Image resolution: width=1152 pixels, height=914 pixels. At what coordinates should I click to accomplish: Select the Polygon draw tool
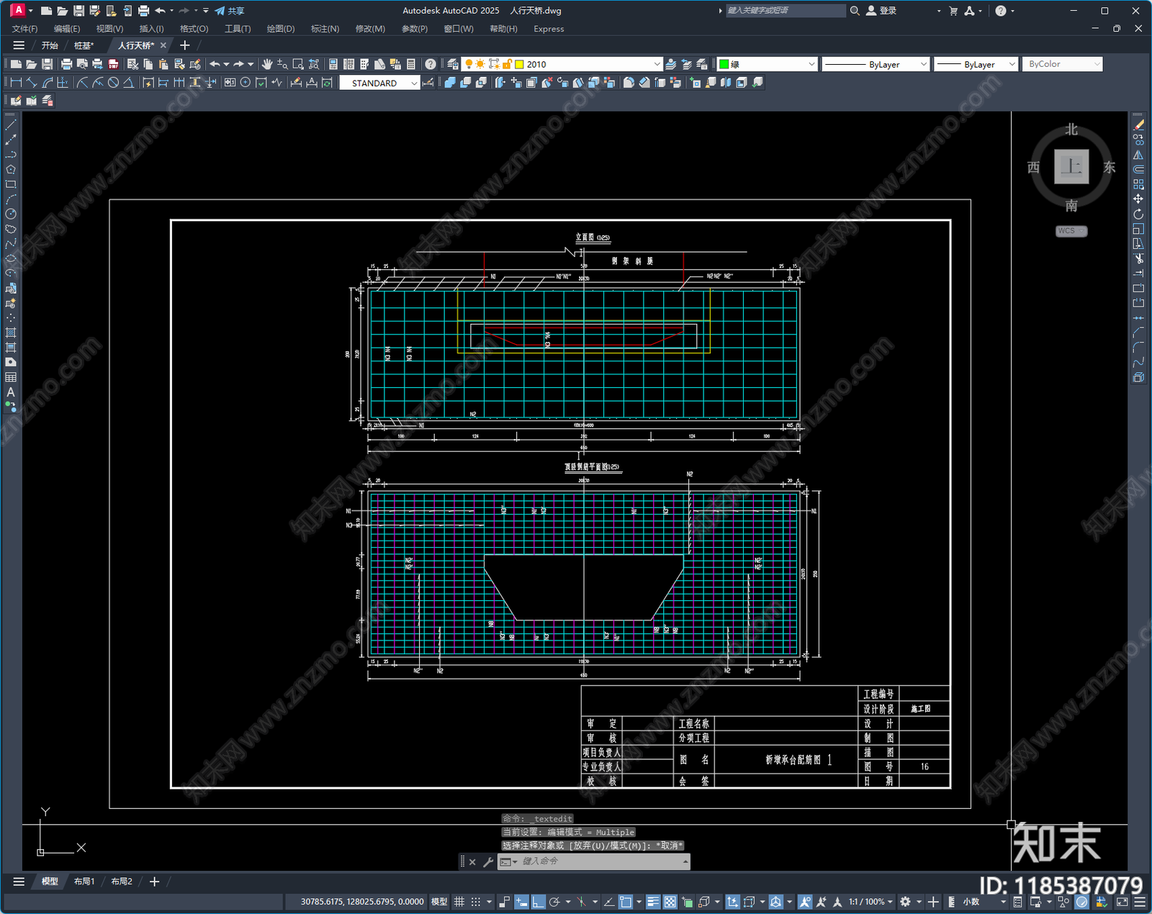[11, 170]
